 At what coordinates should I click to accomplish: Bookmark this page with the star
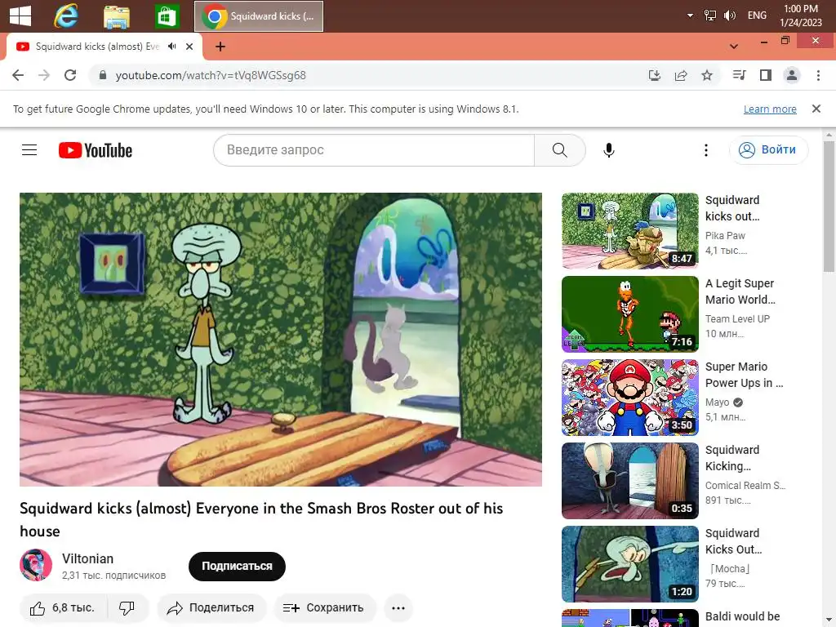click(707, 75)
